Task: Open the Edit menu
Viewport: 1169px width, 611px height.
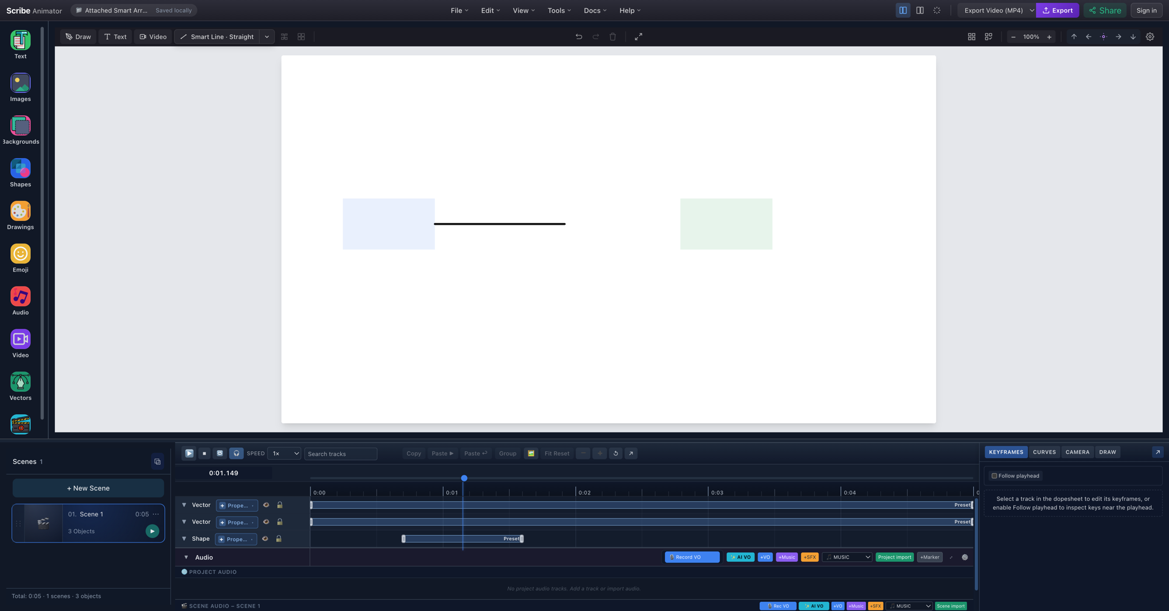Action: click(490, 10)
